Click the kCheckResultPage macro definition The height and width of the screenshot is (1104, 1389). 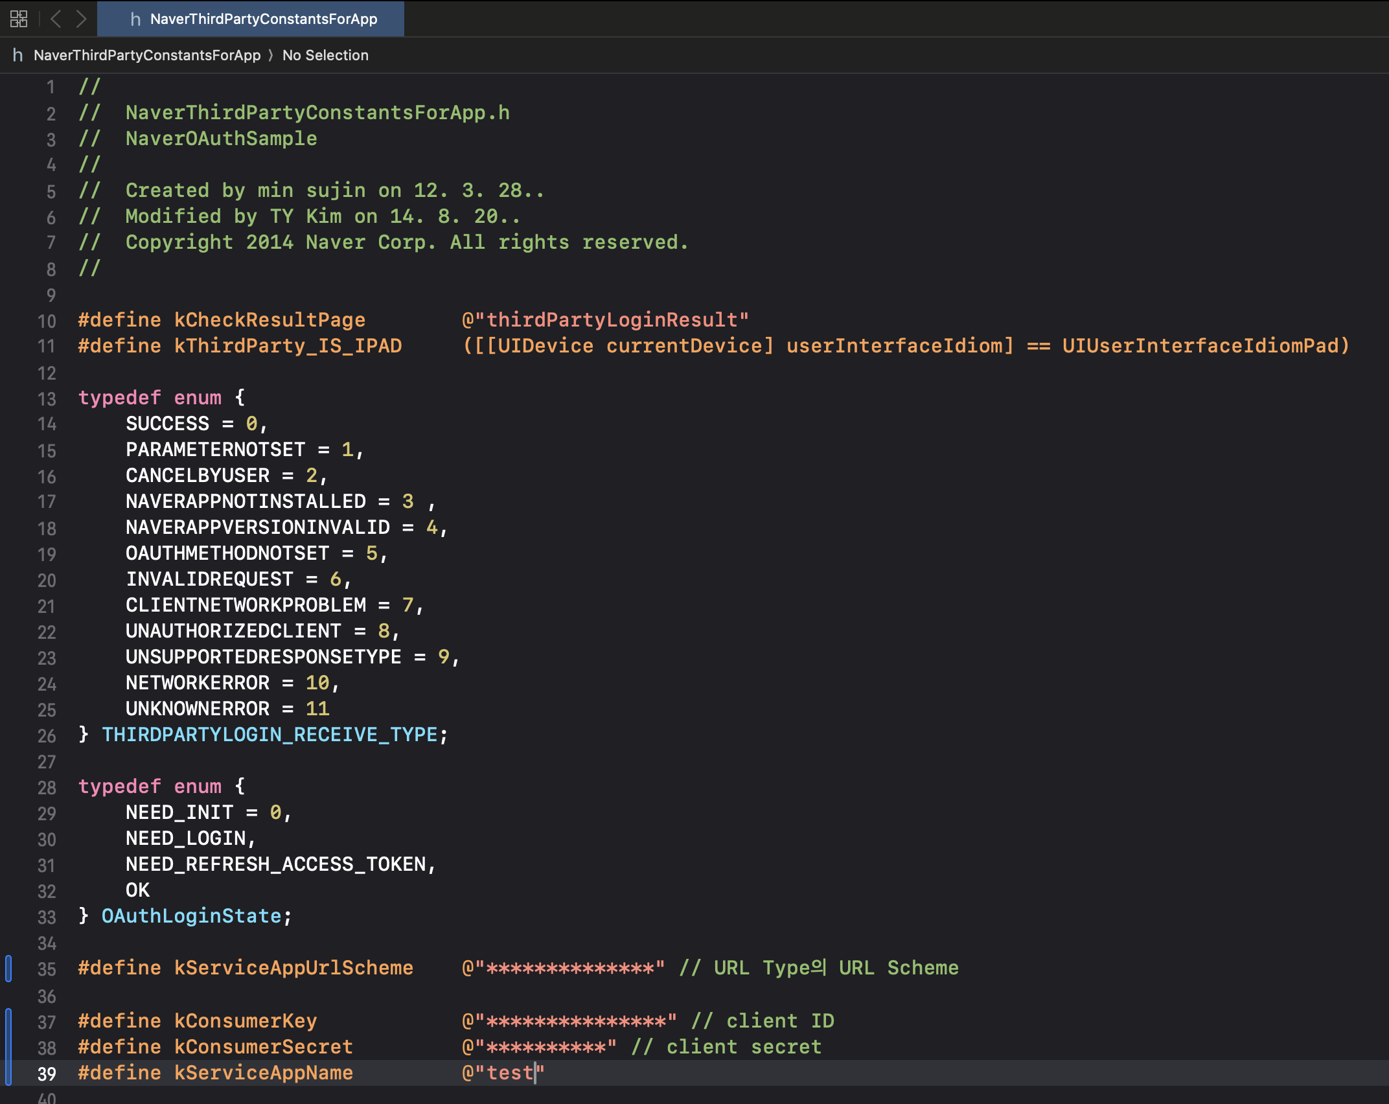(x=270, y=320)
